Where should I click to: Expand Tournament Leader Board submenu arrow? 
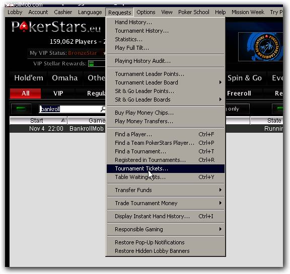click(x=221, y=82)
